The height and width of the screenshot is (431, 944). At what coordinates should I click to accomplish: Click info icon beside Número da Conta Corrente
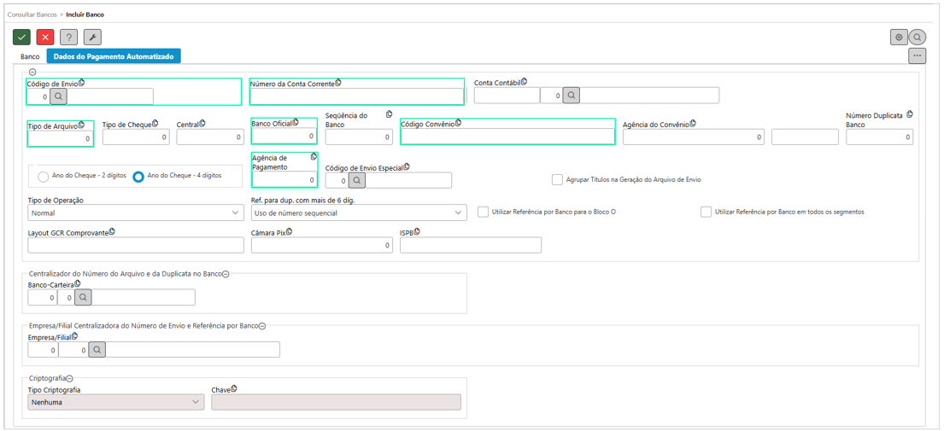337,82
